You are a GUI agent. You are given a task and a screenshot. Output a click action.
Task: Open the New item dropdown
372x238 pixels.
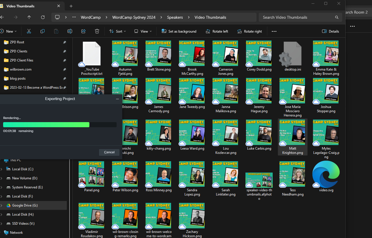9,31
